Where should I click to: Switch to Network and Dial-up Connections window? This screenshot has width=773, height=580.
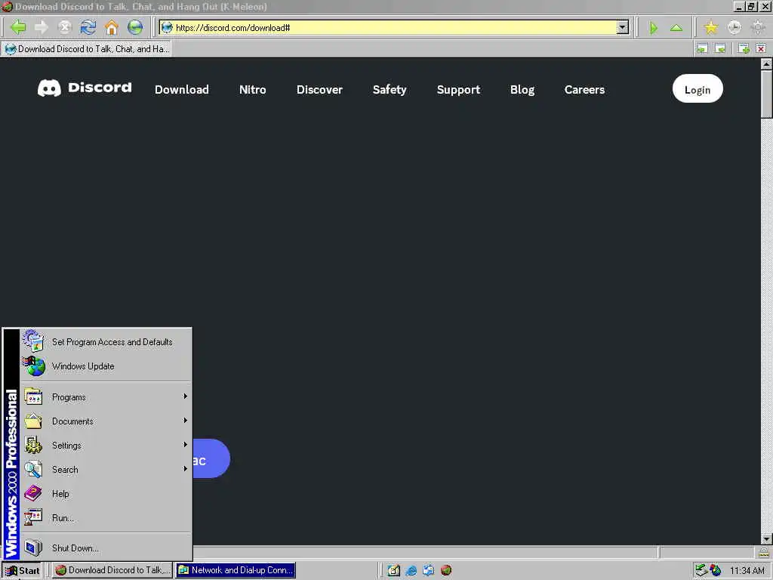click(236, 570)
